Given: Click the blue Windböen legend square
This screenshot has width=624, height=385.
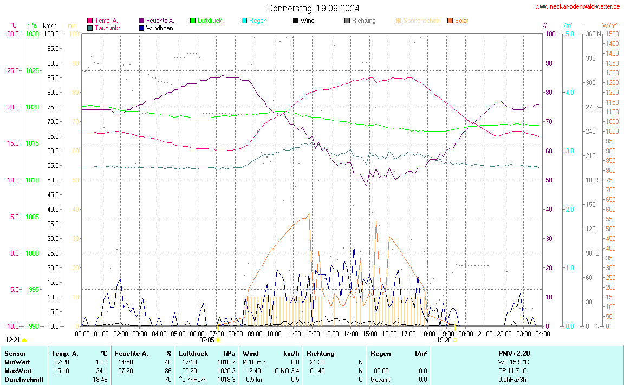Looking at the screenshot, I should pos(141,28).
